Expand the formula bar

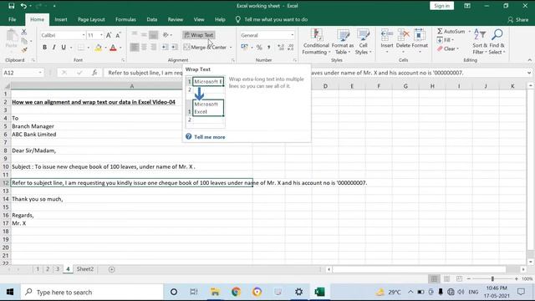529,73
